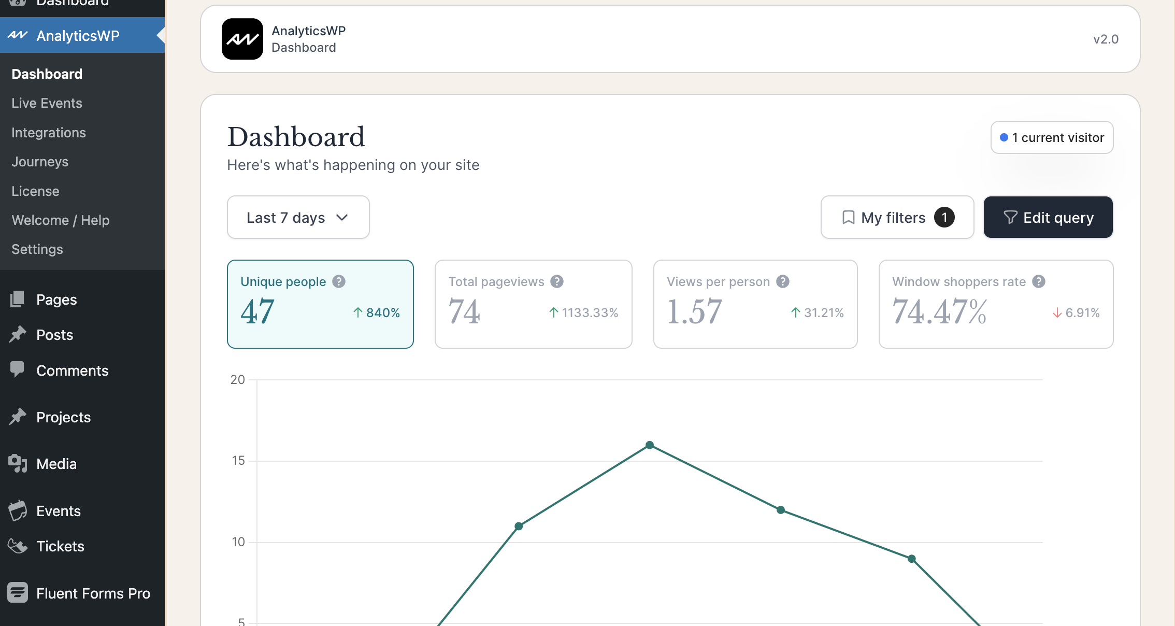The image size is (1175, 626).
Task: Click the AnalyticsWP logo icon in header
Action: coord(242,39)
